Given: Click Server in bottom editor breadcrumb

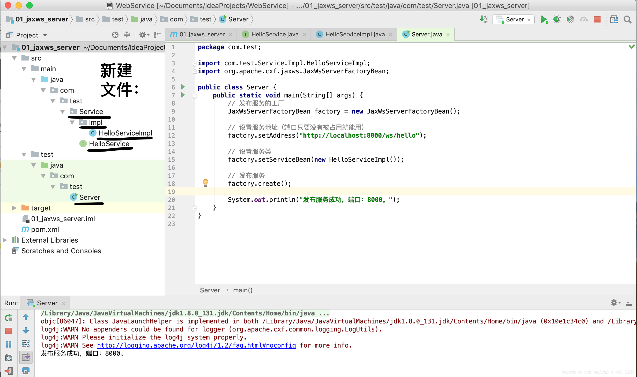Looking at the screenshot, I should (210, 290).
